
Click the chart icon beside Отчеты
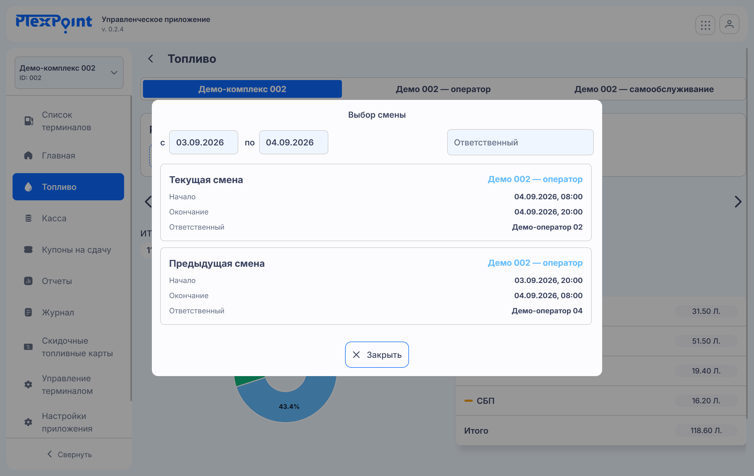coord(28,281)
